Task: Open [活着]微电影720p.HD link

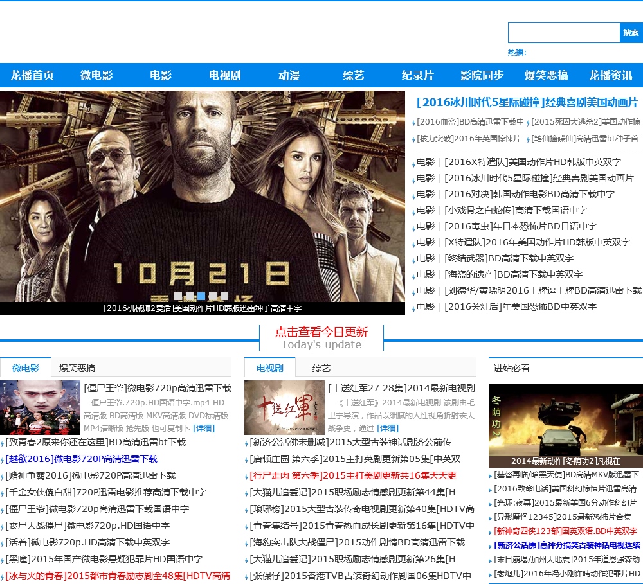Action: 87,543
